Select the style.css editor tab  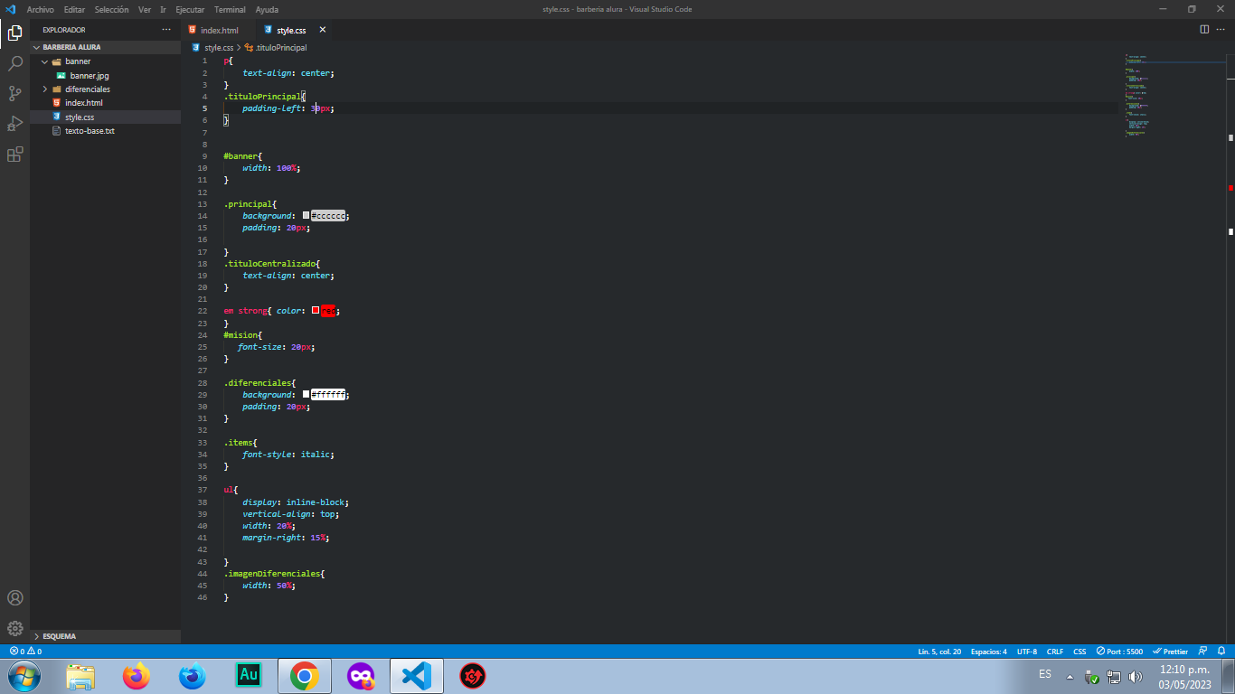291,30
